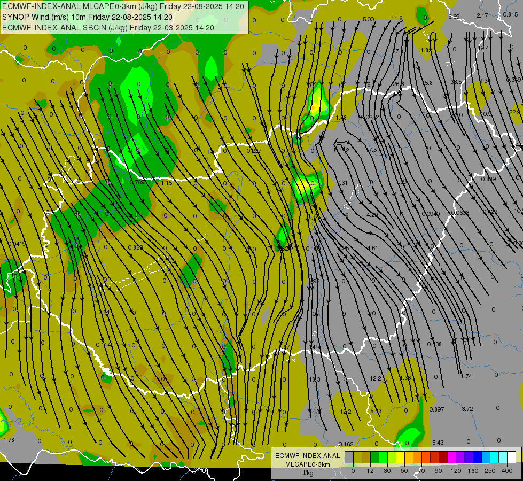523x481 pixels.
Task: Click the map value 3.24
Action: (104, 313)
